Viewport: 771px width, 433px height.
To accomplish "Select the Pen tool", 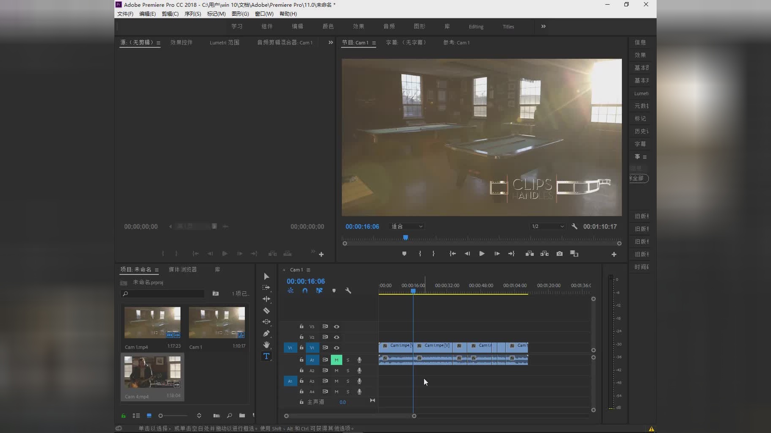I will (x=266, y=333).
